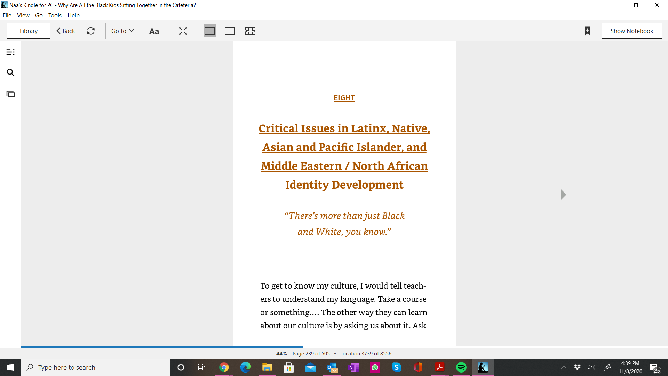Switch to single column layout
Screen dimensions: 668x376
click(210, 31)
